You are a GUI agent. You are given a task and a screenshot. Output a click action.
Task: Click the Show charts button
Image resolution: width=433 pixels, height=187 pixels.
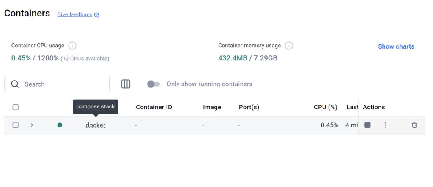396,46
